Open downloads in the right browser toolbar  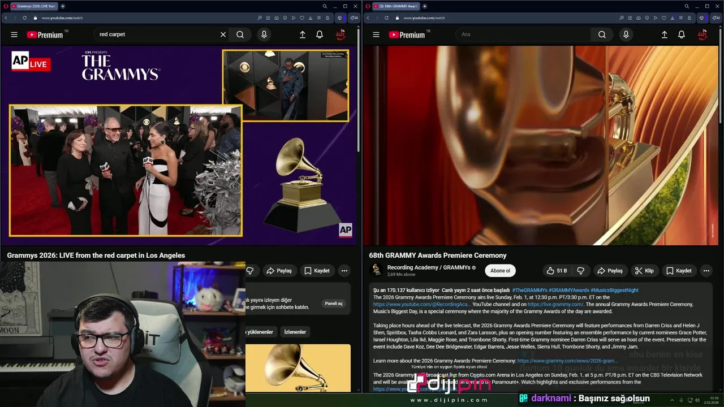[x=673, y=18]
